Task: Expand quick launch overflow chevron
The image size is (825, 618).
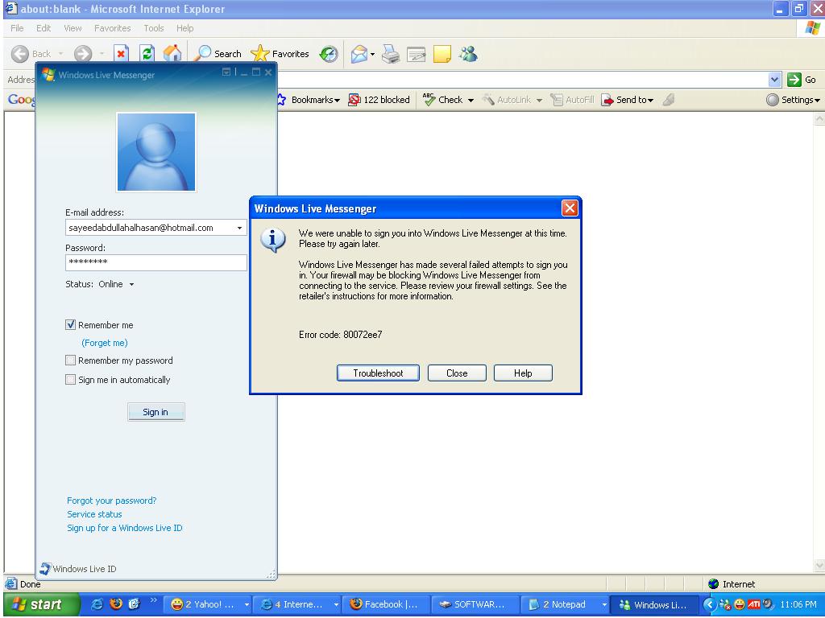Action: tap(153, 600)
